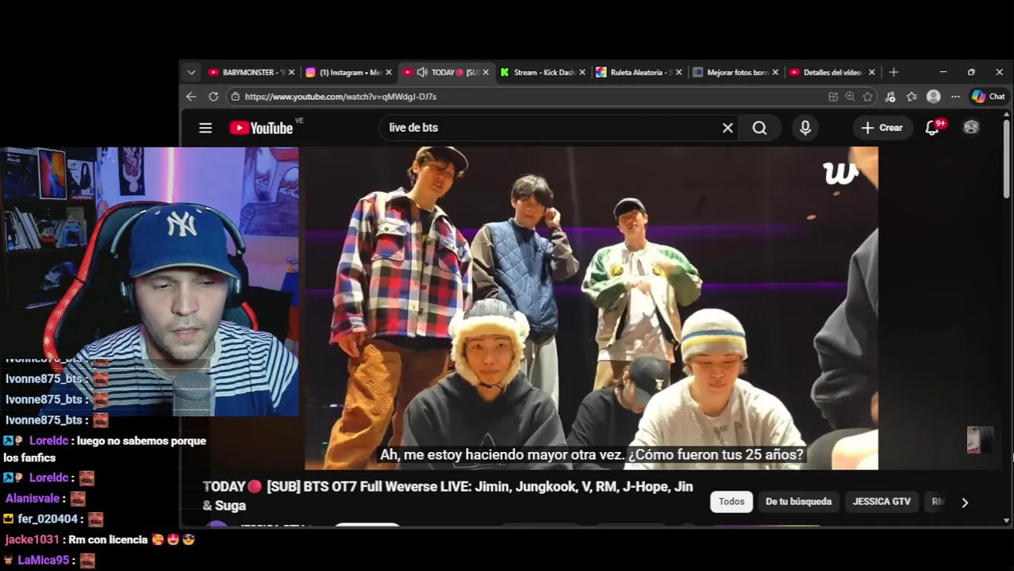Close the Detalles del video tab
1014x571 pixels.
pos(872,72)
